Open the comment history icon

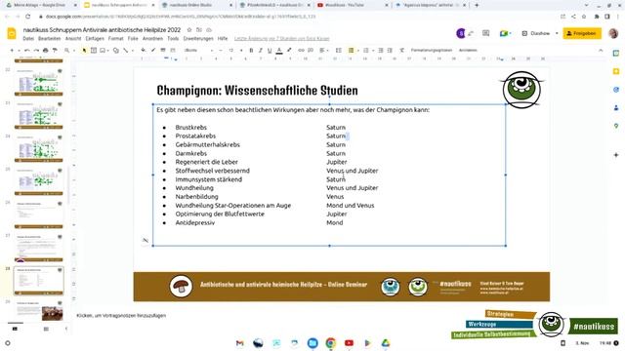(x=485, y=33)
